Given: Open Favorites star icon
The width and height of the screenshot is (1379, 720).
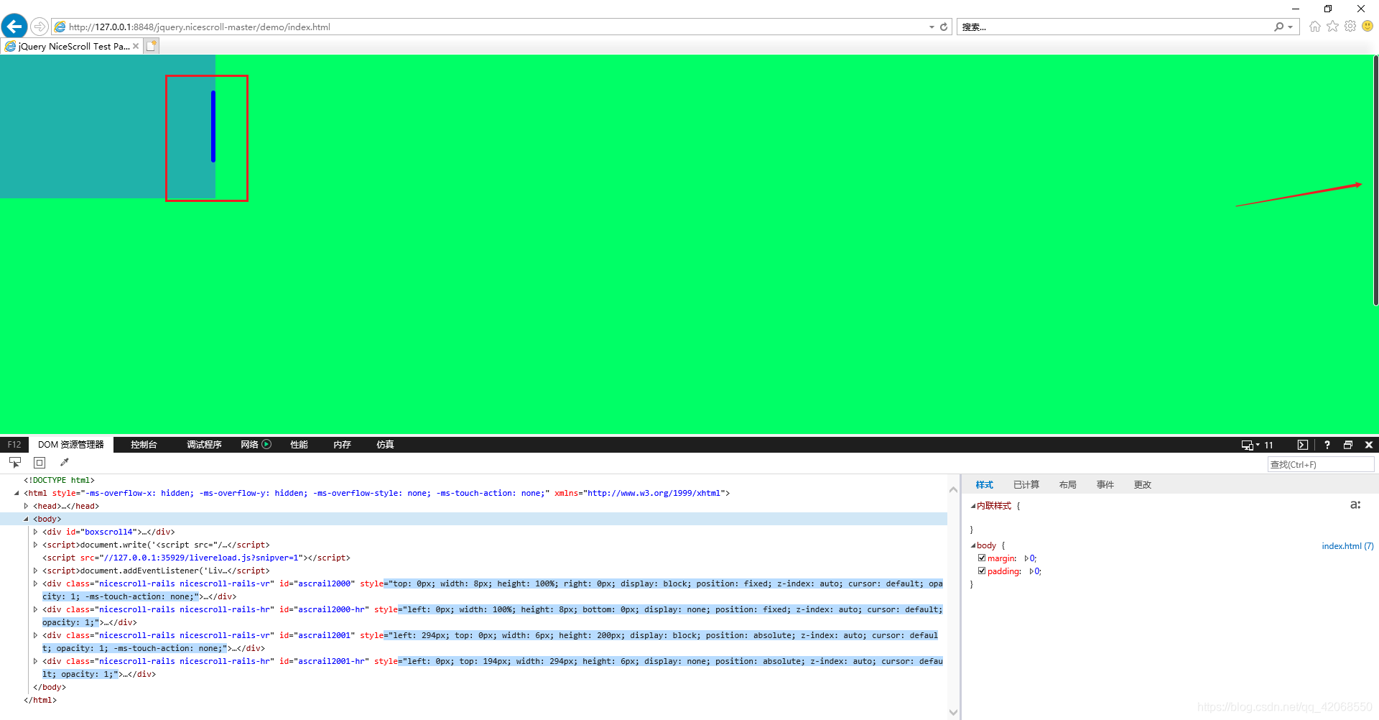Looking at the screenshot, I should tap(1332, 27).
